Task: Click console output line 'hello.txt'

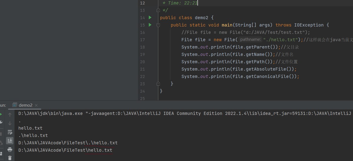Action: click(x=30, y=128)
